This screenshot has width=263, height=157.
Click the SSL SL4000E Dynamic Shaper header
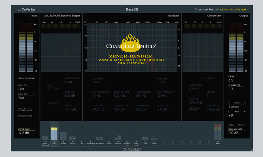(62, 16)
